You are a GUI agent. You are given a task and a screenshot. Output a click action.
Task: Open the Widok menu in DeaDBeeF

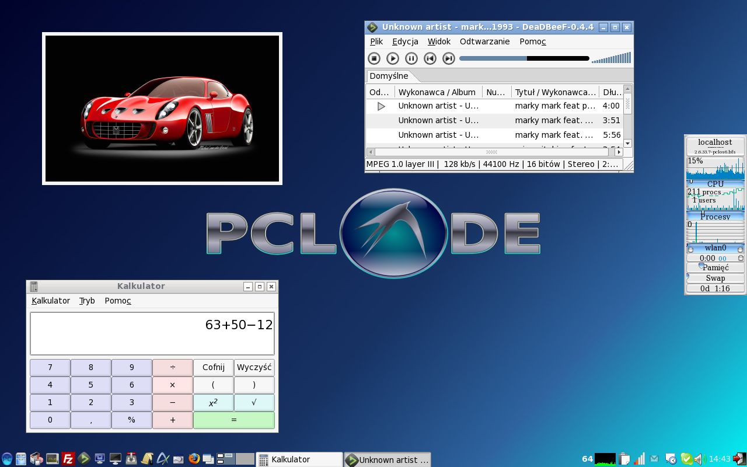(439, 41)
